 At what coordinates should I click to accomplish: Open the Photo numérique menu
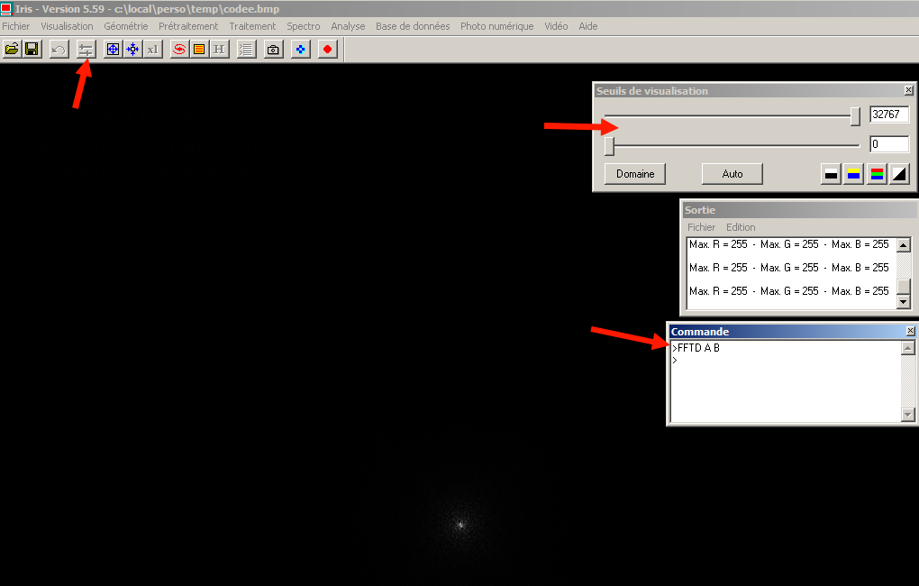(497, 26)
